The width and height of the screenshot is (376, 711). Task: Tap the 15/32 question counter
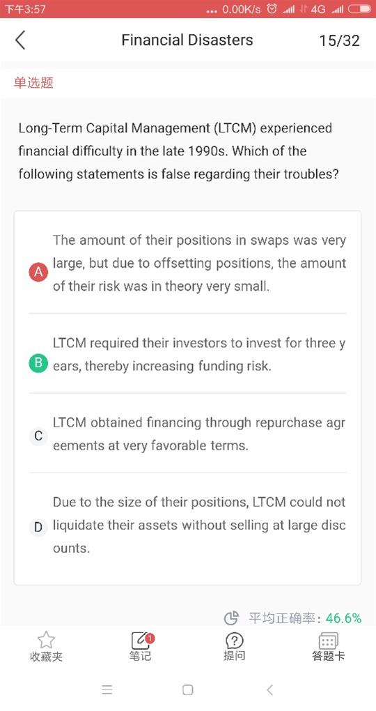pos(339,40)
